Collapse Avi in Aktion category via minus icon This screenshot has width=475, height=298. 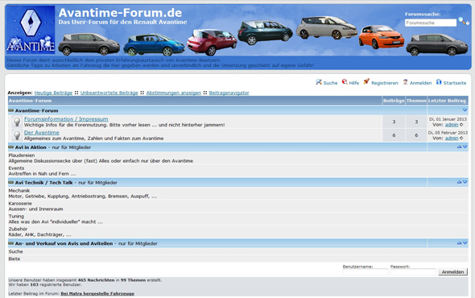11,147
